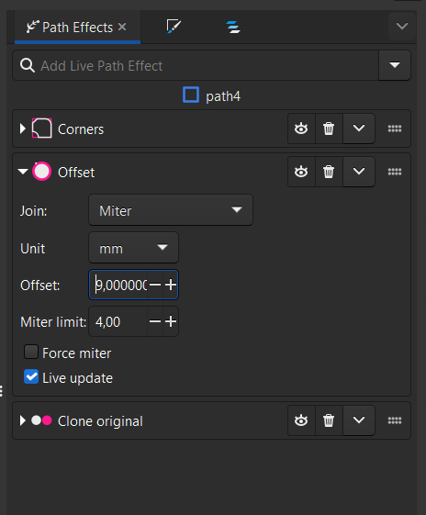Open the Join type Miter dropdown
The width and height of the screenshot is (426, 515).
(x=171, y=210)
